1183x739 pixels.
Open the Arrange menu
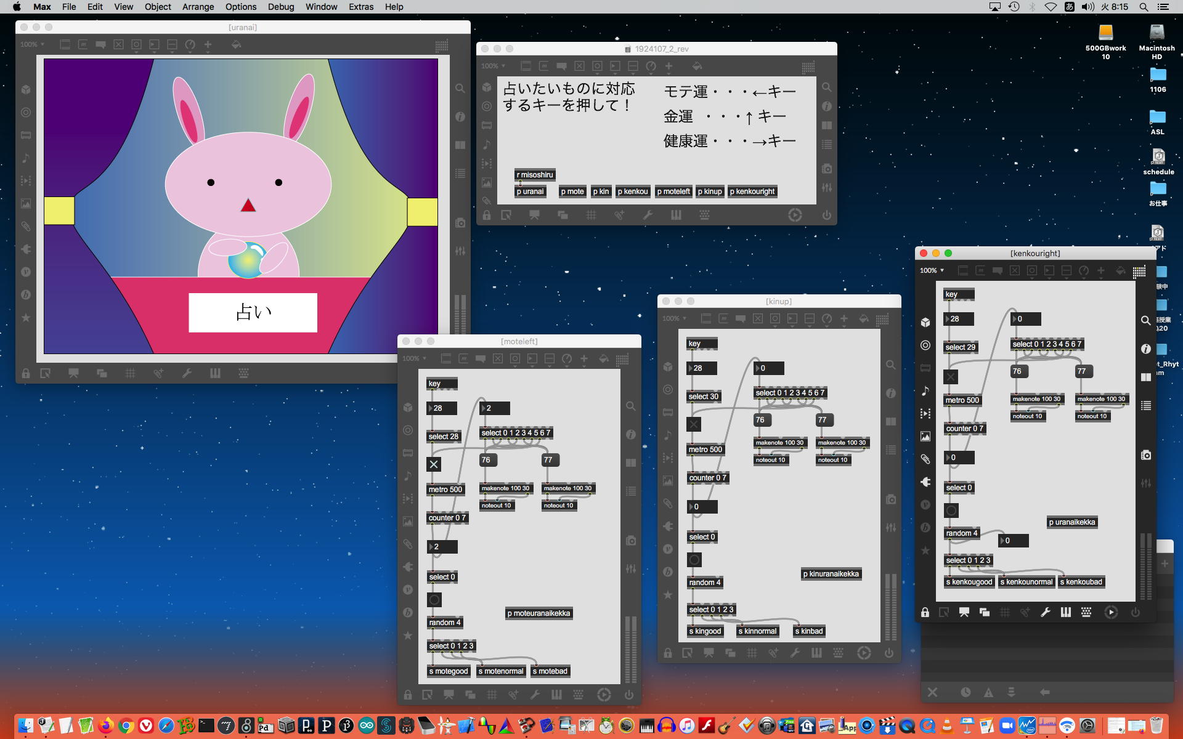198,7
